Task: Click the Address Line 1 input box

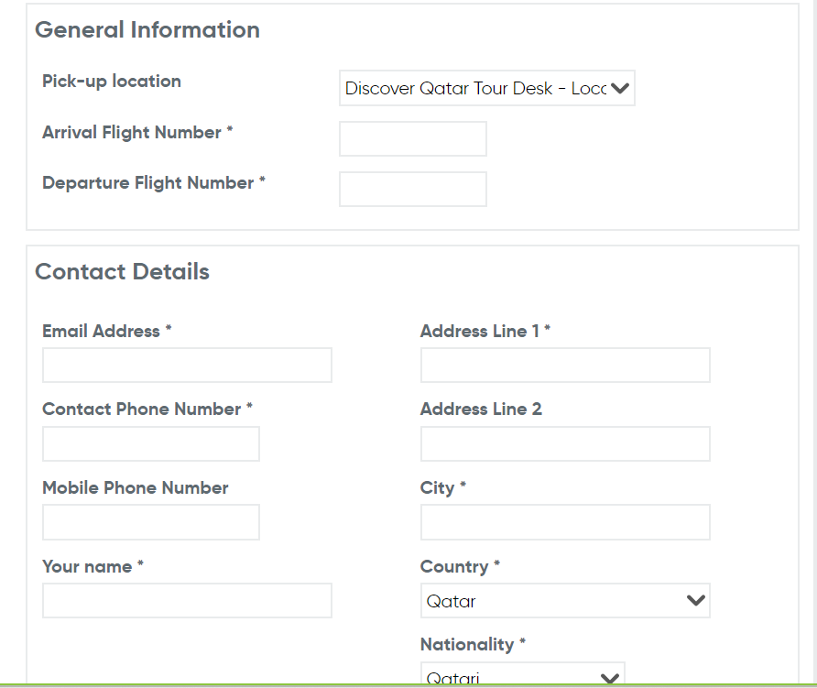Action: click(x=564, y=365)
